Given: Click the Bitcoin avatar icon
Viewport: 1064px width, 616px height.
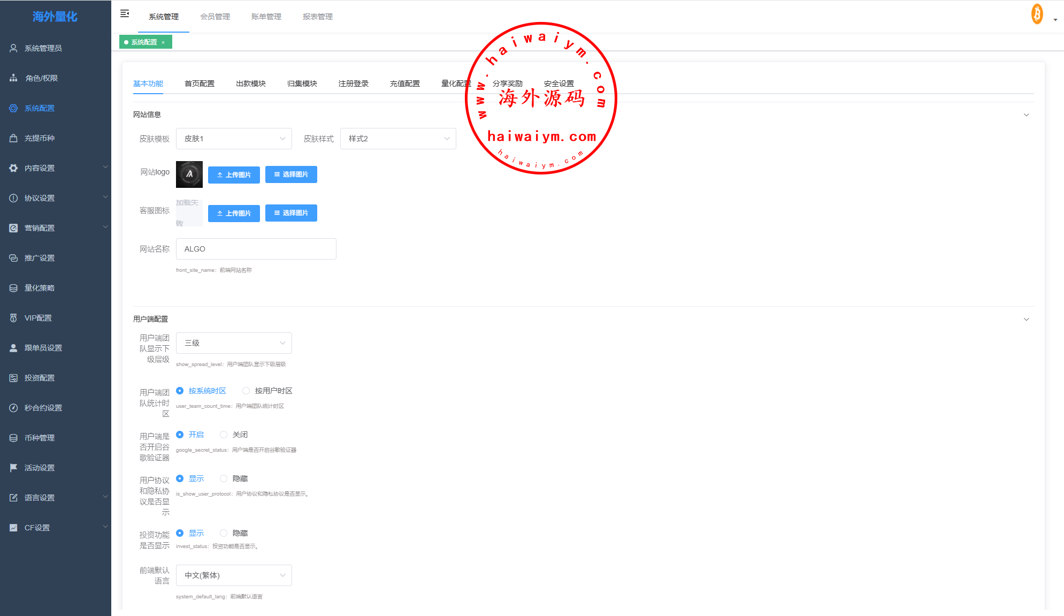Looking at the screenshot, I should tap(1037, 14).
